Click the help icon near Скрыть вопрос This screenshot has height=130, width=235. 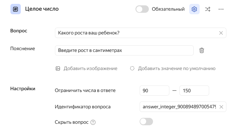click(93, 122)
